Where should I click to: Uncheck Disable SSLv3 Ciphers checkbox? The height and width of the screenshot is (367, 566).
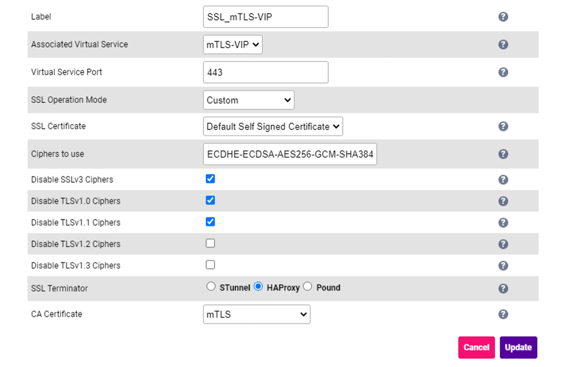[x=210, y=179]
